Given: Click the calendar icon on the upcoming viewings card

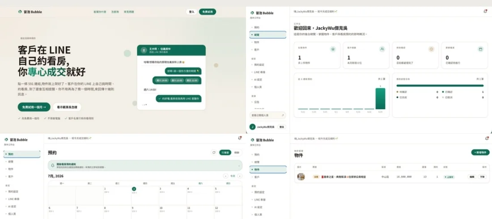Looking at the screenshot, I should [480, 49].
